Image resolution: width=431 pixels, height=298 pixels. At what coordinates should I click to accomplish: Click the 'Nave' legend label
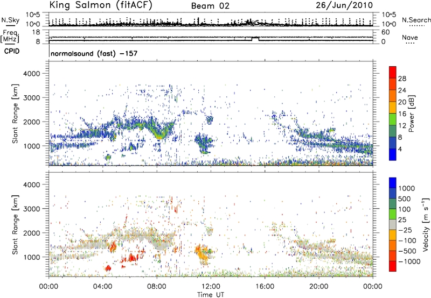point(409,37)
